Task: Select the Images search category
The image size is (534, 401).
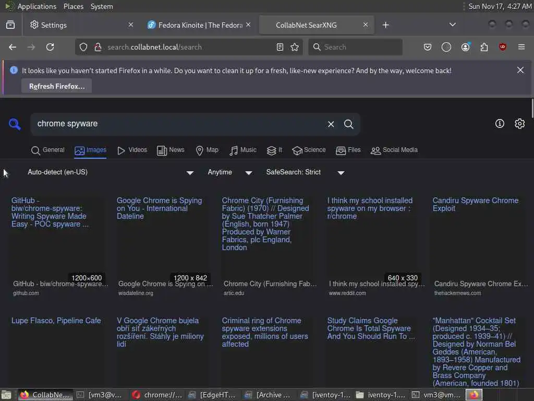Action: click(91, 150)
